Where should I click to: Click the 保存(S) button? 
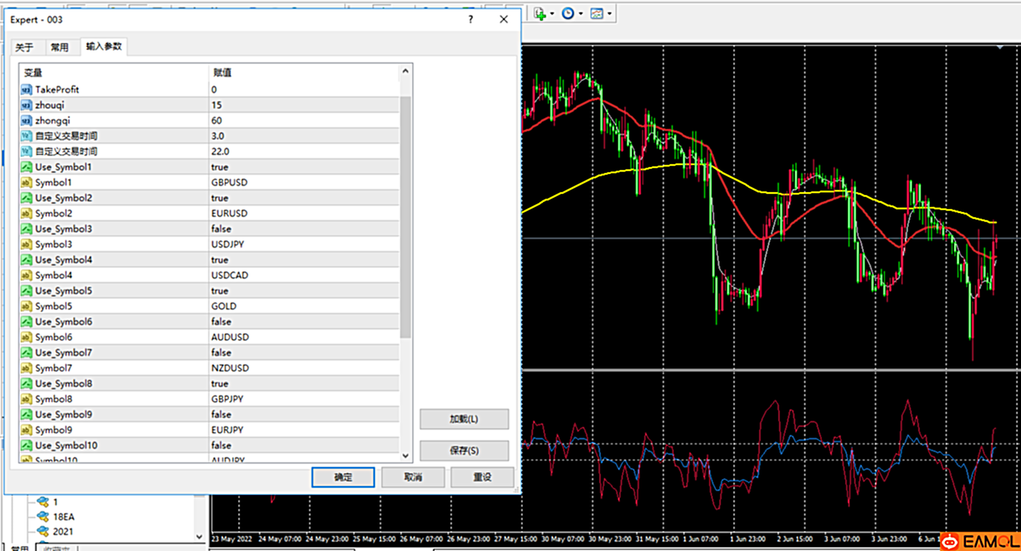pyautogui.click(x=464, y=450)
